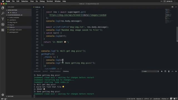Viewport: 178px width, 100px height.
Task: Open the Go menu
Action: coord(37,1)
